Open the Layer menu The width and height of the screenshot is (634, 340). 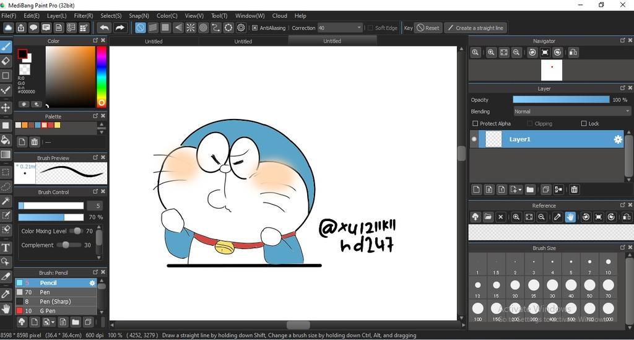tap(56, 15)
